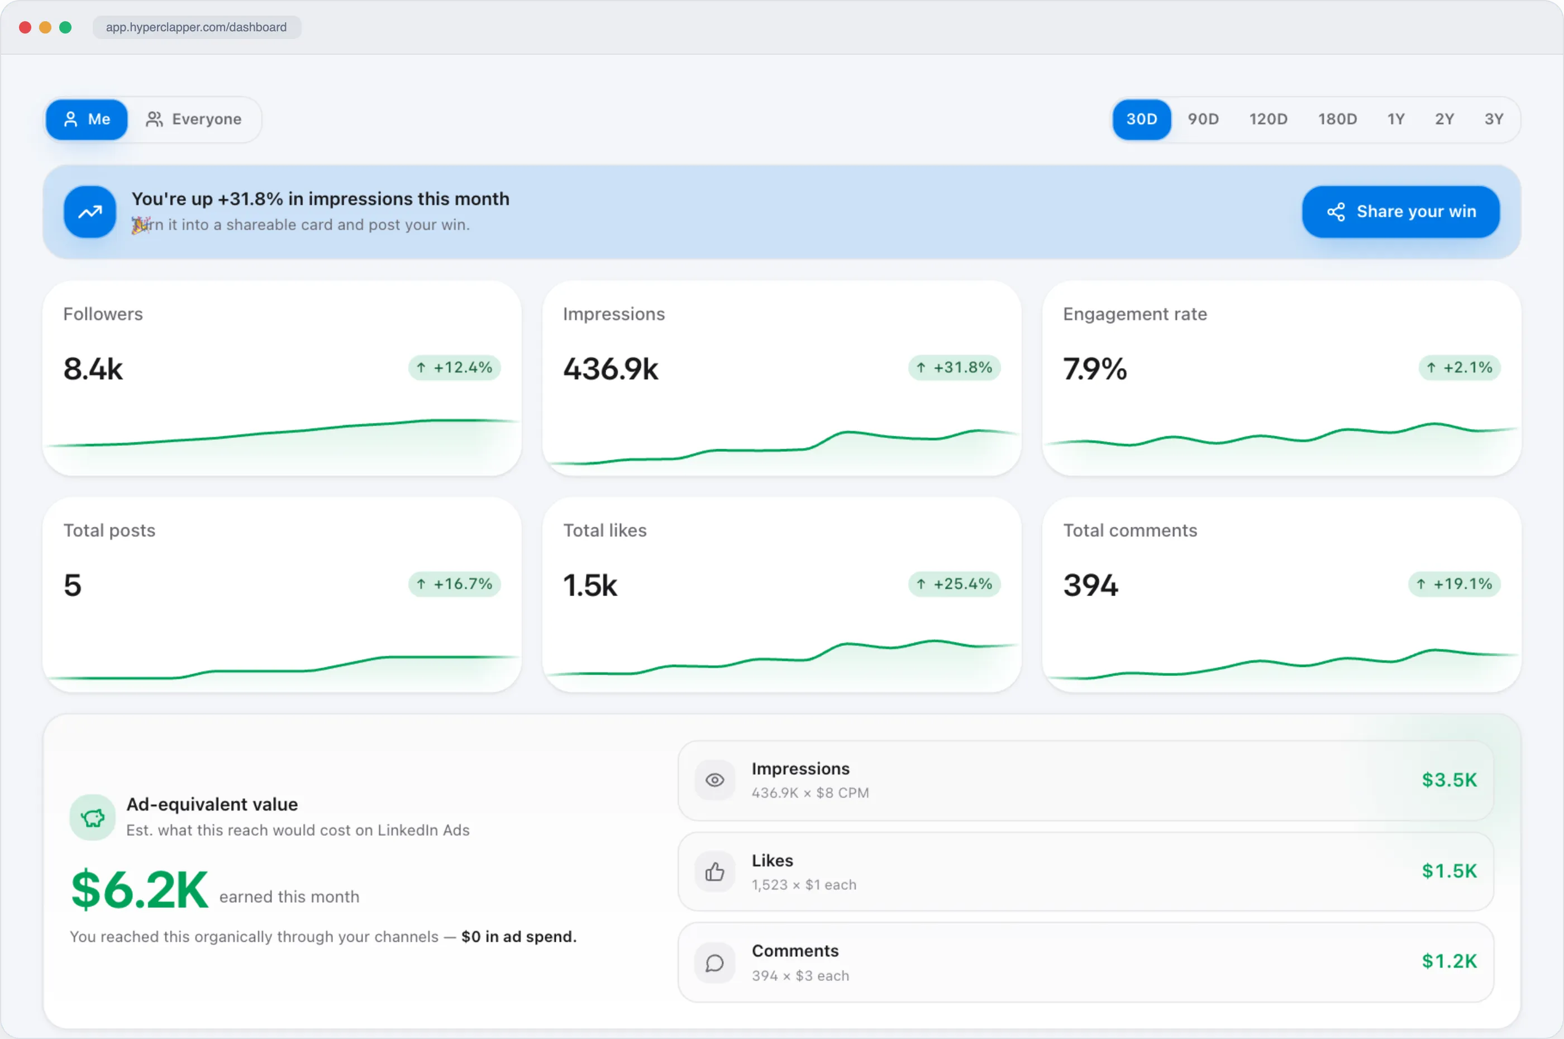Click the Engagement rate +2.1% badge
Viewport: 1564px width, 1039px height.
(x=1460, y=367)
